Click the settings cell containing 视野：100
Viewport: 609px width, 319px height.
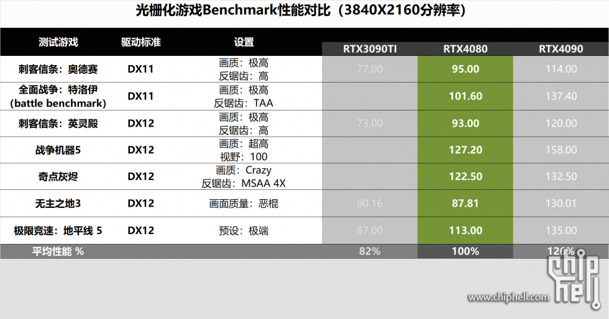[x=244, y=150]
